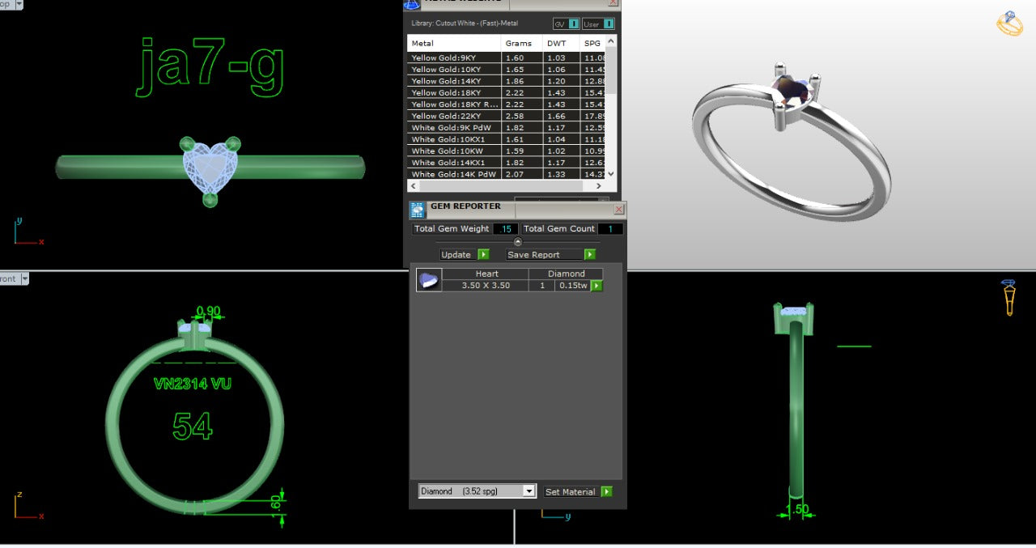
Task: Click the VN2314 VU label inside the ring
Action: [193, 384]
